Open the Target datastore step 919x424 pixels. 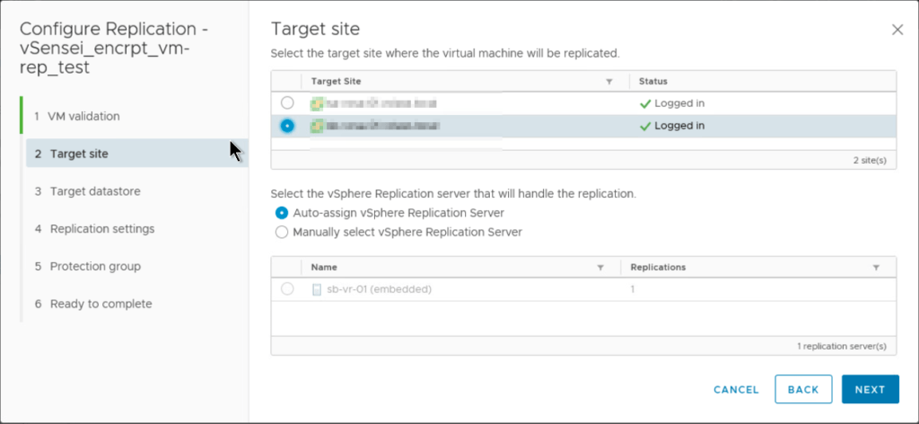(x=94, y=191)
